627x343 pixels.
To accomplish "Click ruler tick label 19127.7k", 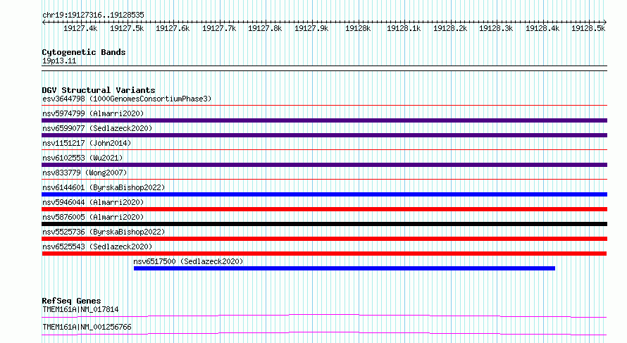I will [x=219, y=28].
